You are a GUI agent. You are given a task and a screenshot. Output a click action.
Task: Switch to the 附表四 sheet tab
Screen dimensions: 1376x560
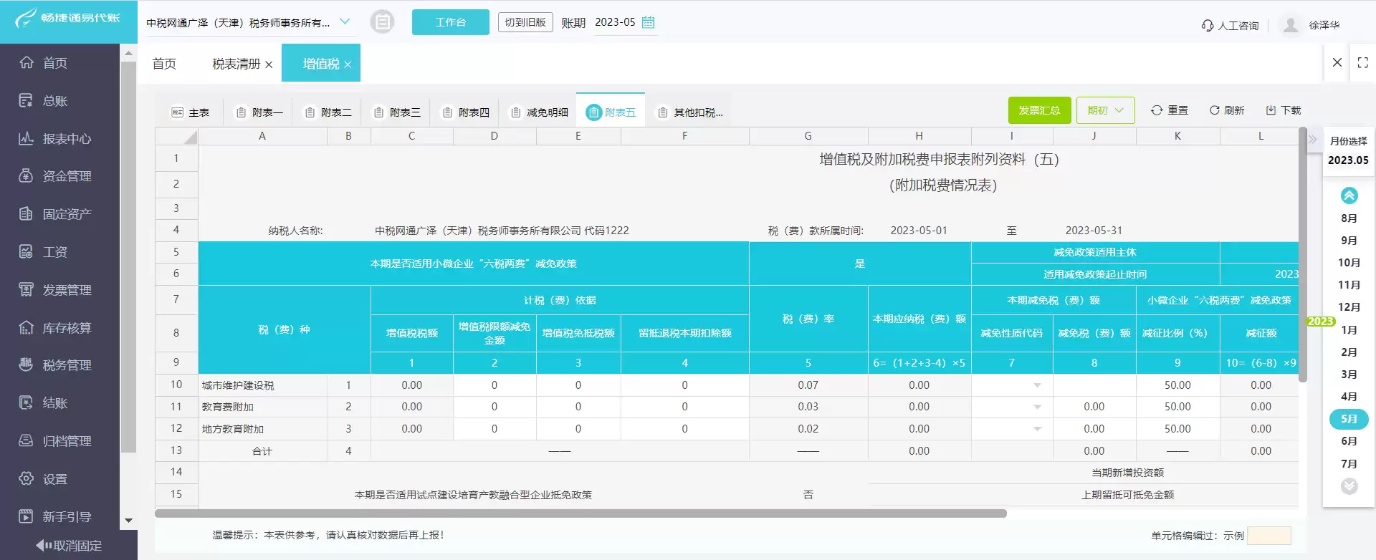tap(466, 112)
